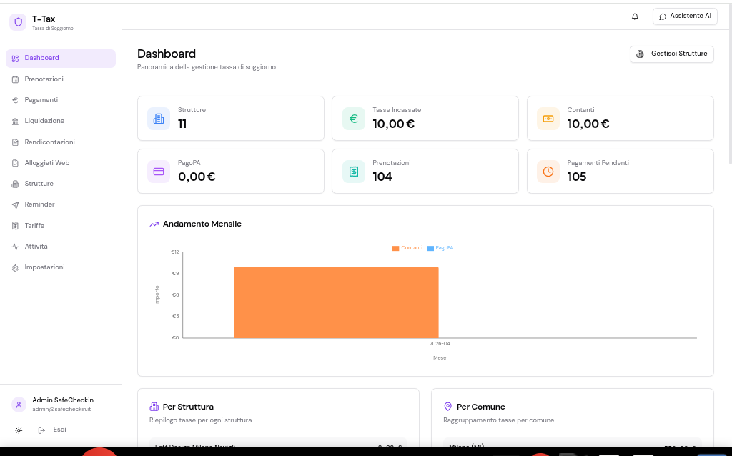Click the orange Contanti bar in chart
The image size is (732, 456).
(x=336, y=302)
